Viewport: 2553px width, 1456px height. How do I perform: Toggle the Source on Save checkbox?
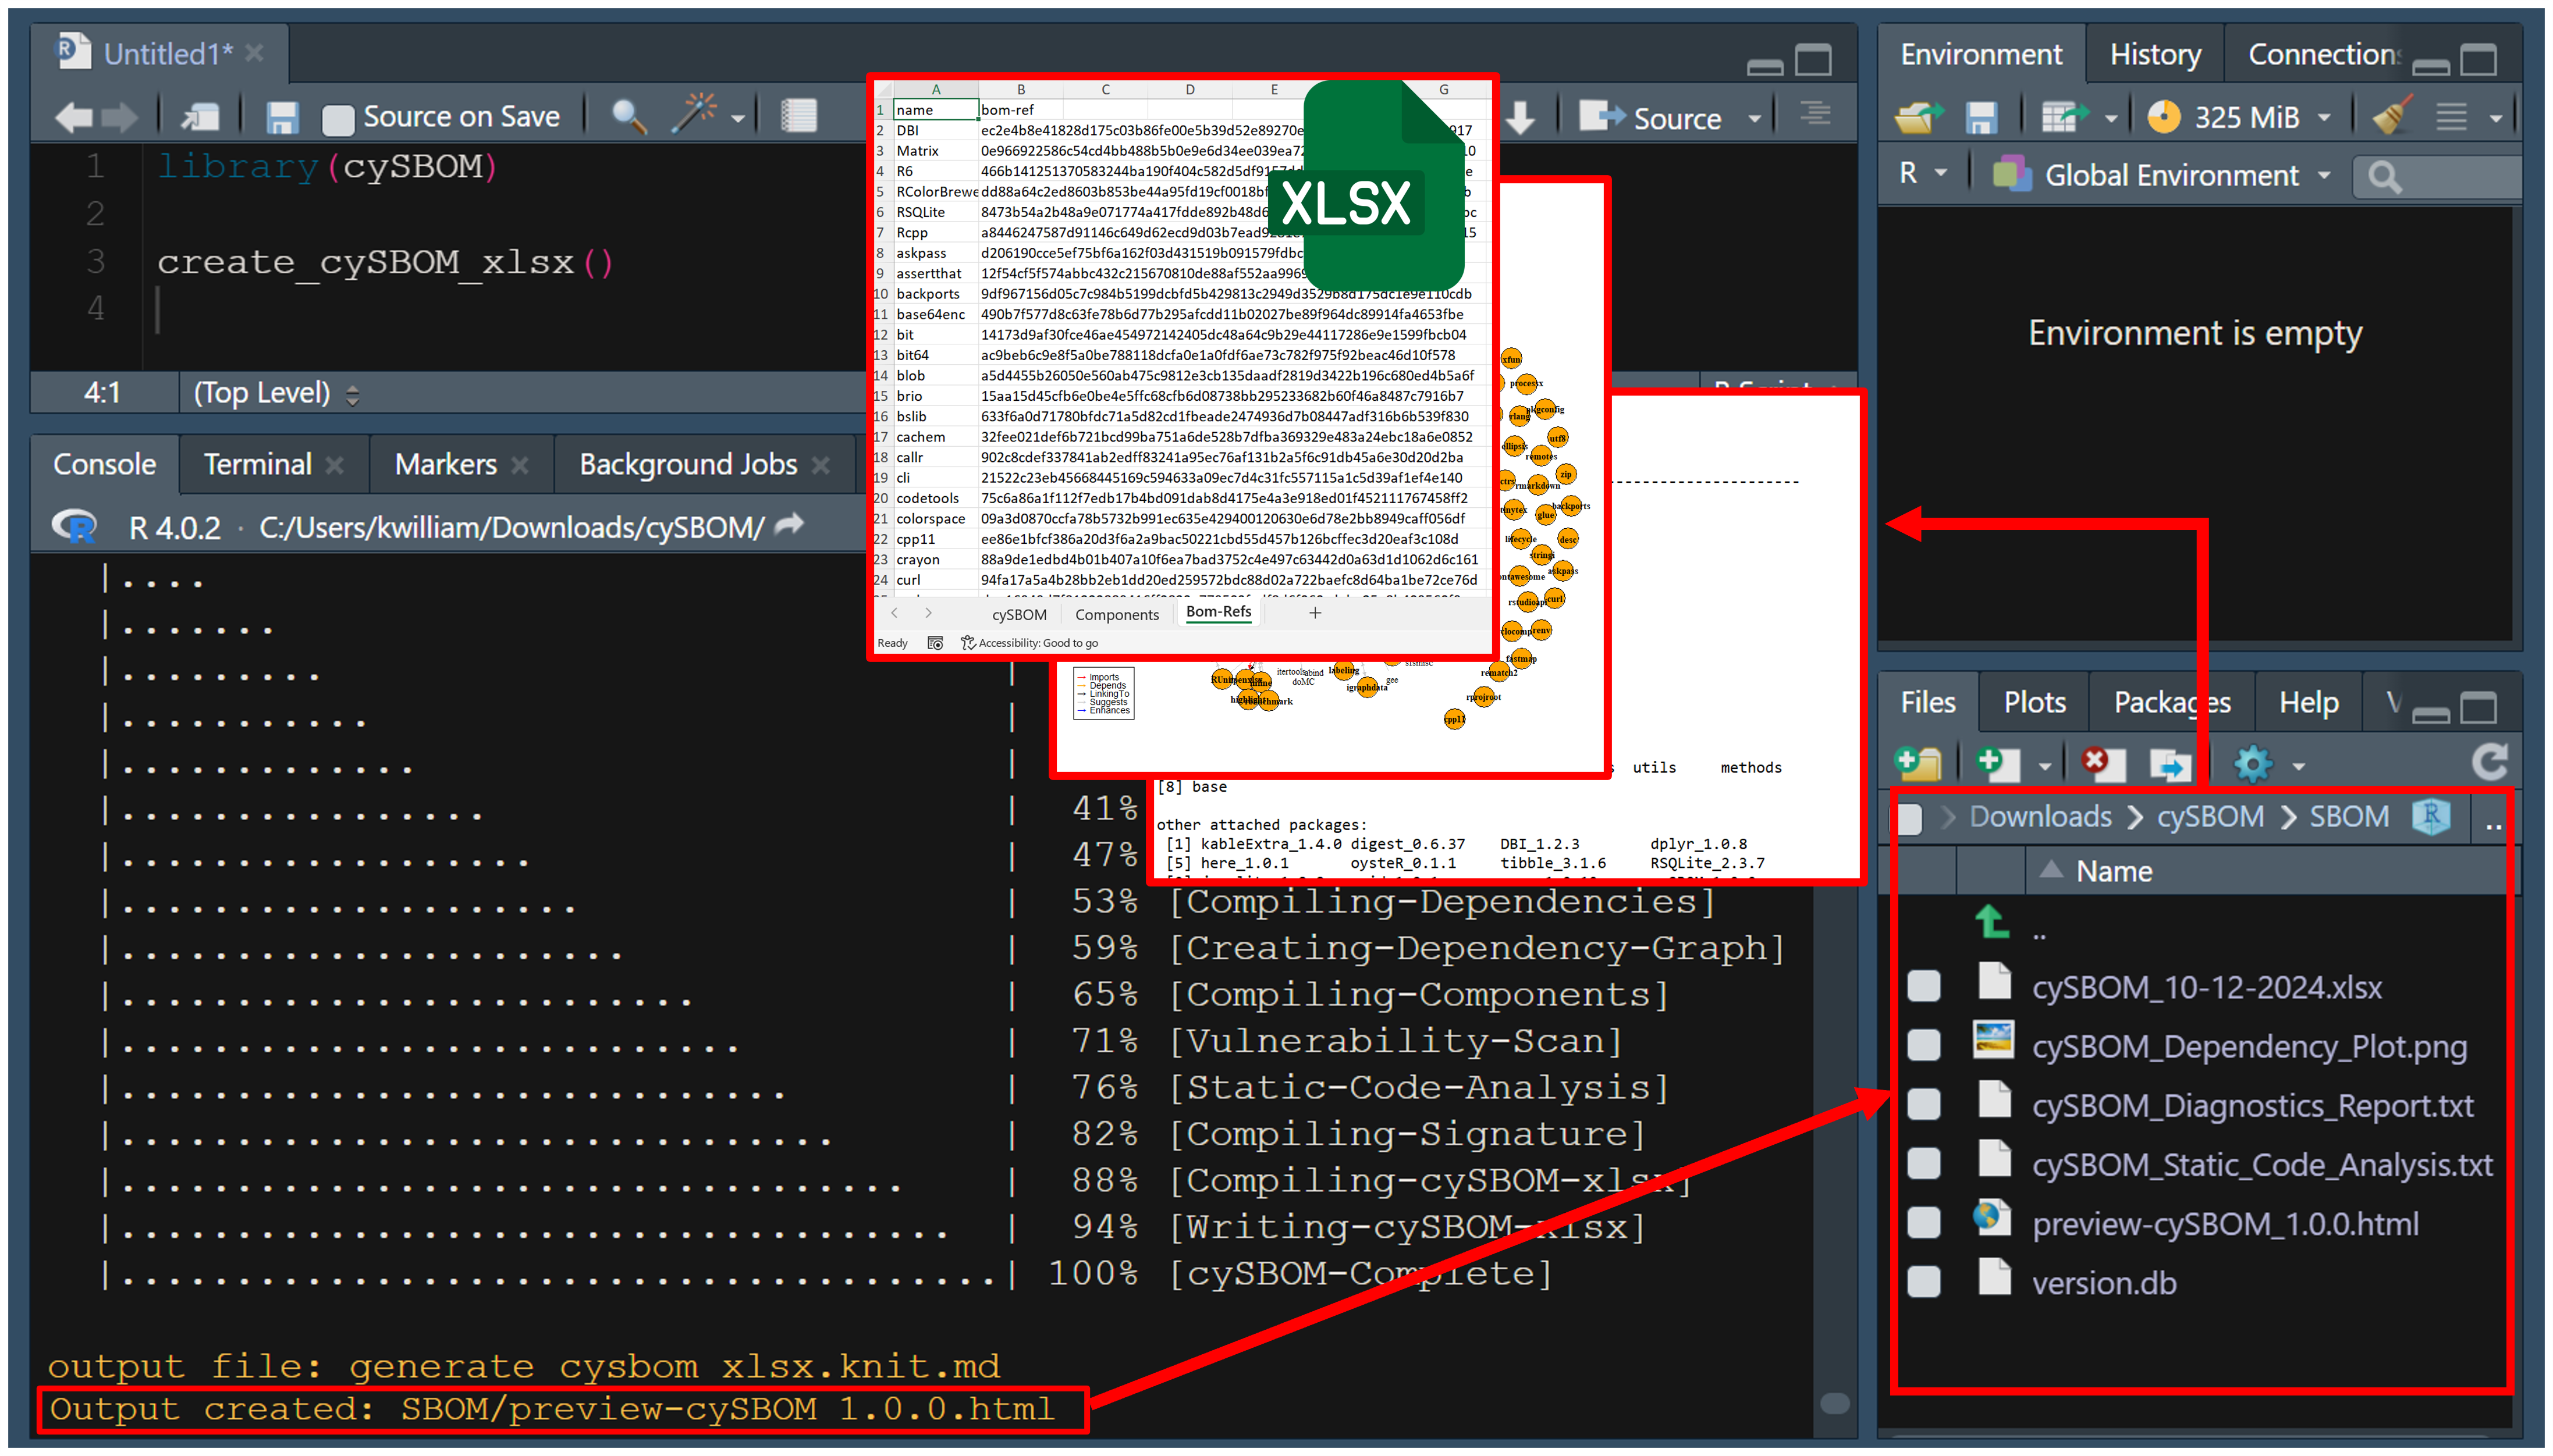(338, 119)
